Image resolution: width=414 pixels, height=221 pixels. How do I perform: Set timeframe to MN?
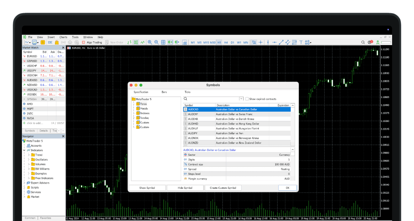[x=246, y=42]
